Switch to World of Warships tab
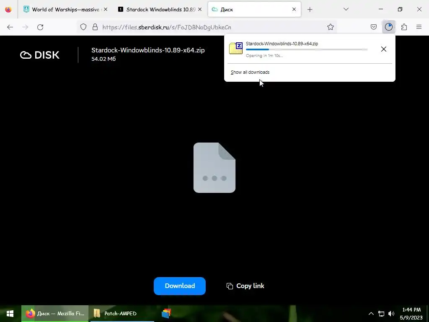 pos(65,9)
